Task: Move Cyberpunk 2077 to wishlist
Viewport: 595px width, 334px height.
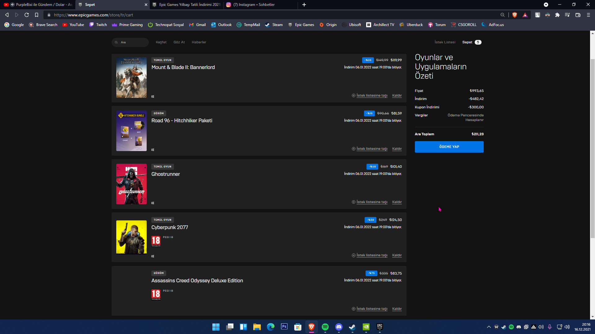Action: coord(370,255)
